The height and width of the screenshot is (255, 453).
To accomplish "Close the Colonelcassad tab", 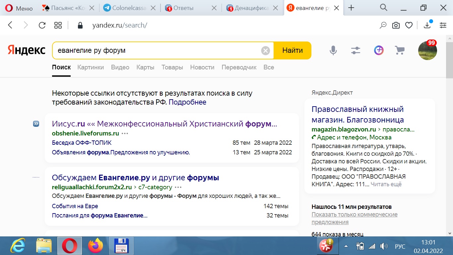I will click(153, 8).
